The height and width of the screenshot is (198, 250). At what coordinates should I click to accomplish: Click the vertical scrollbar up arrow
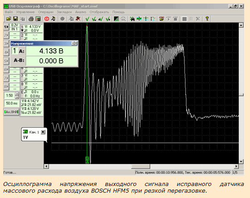click(x=241, y=25)
